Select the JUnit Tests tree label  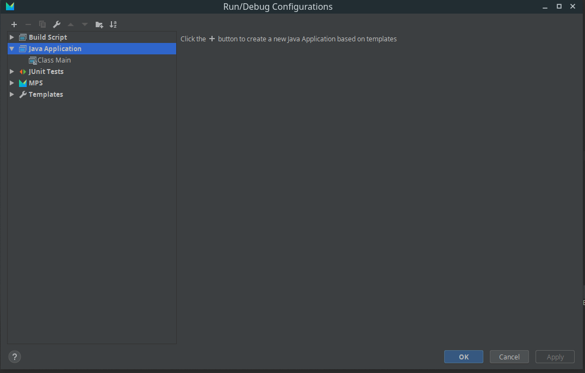tap(46, 72)
